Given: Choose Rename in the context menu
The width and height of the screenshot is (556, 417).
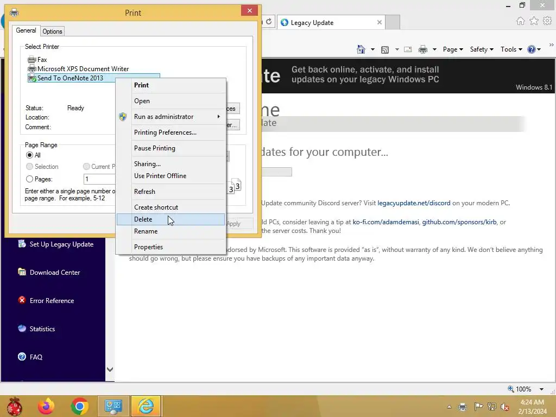Looking at the screenshot, I should [x=171, y=231].
